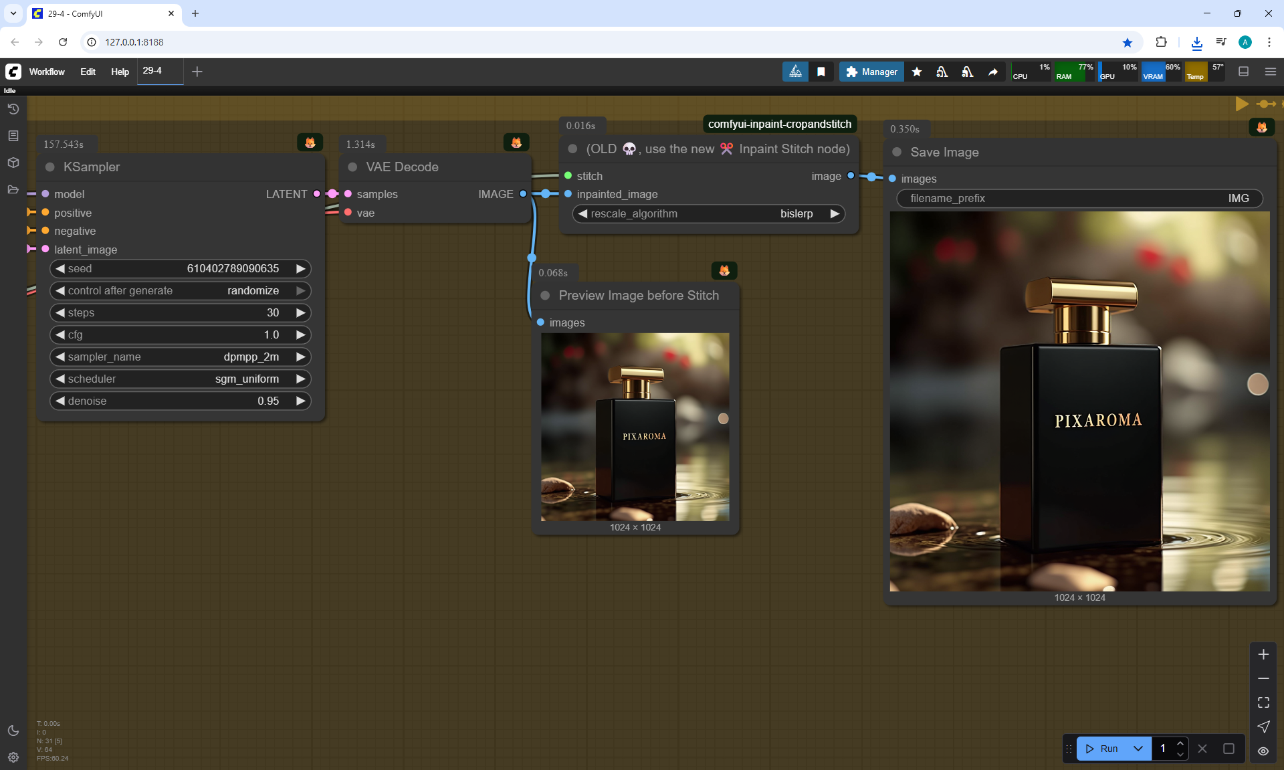Open sampler_name dpmpp_2m dropdown

click(181, 357)
